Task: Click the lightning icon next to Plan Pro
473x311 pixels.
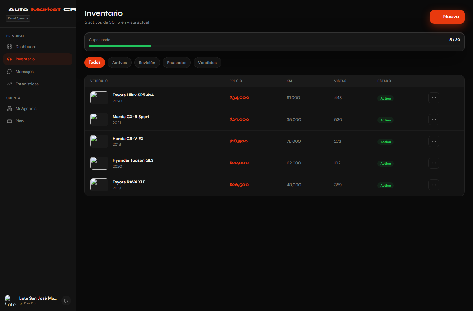Action: [21, 304]
